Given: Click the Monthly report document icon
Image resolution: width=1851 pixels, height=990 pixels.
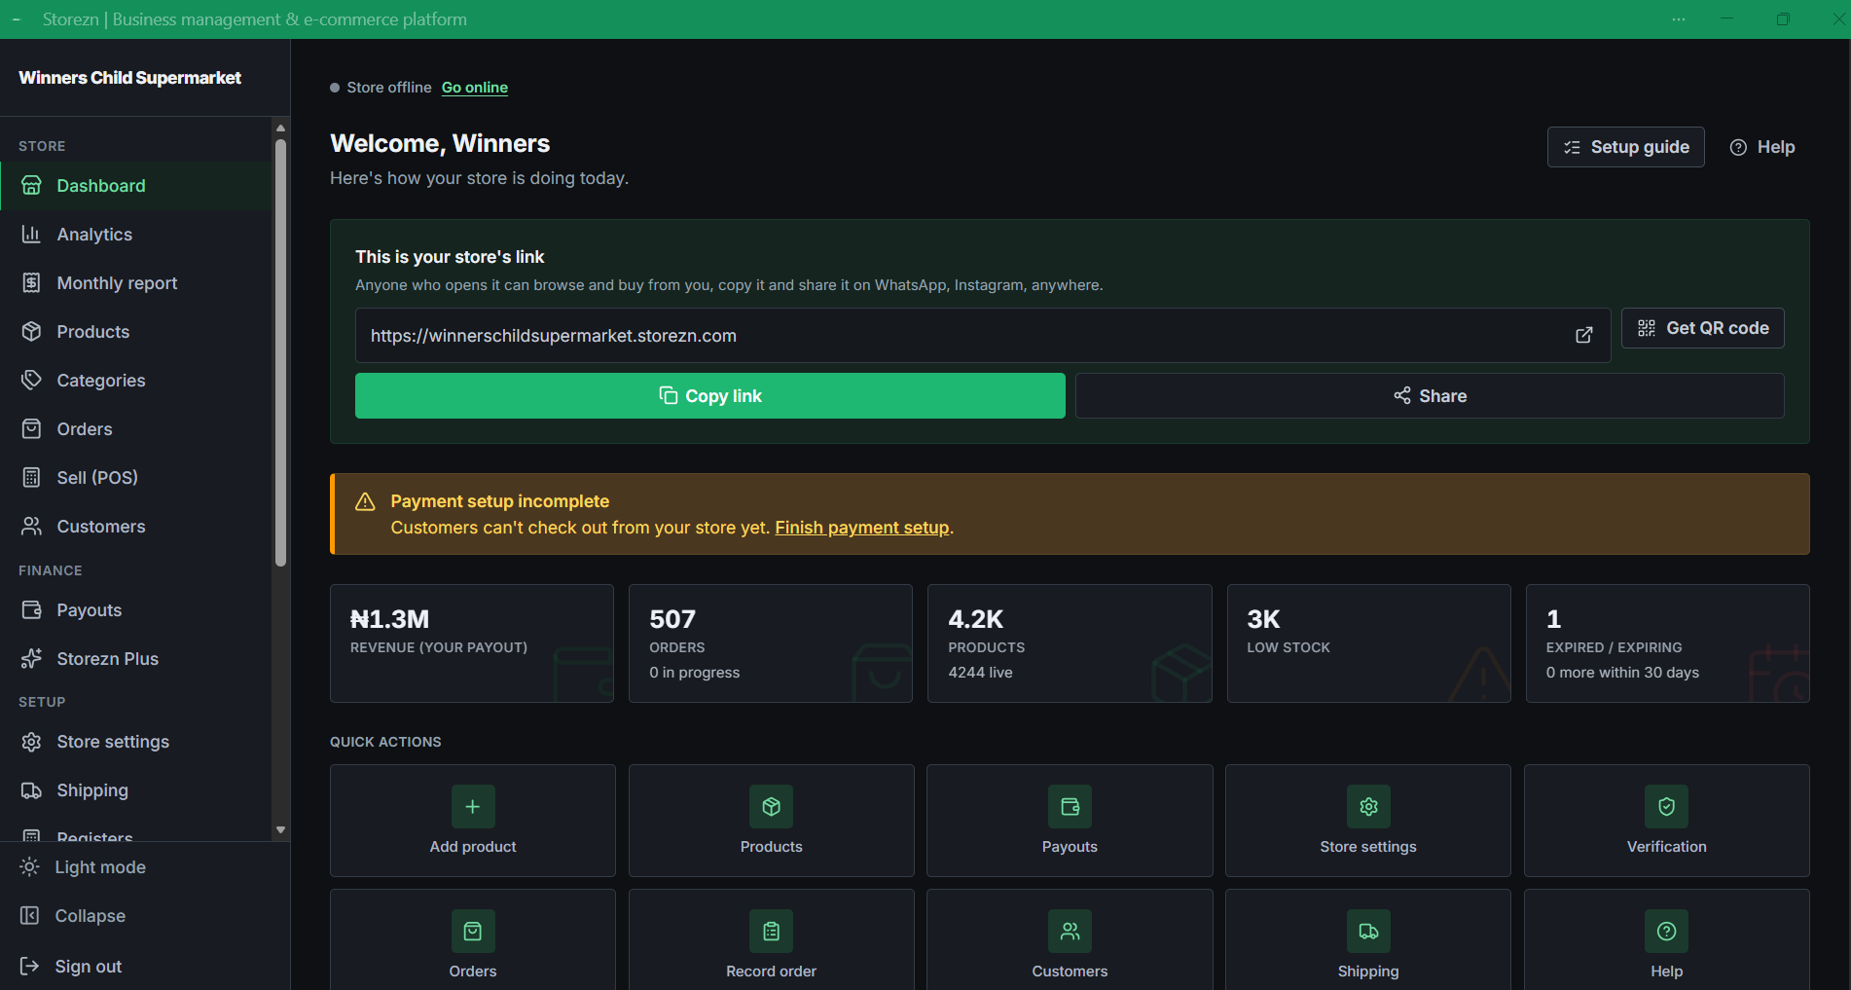Looking at the screenshot, I should click(x=31, y=283).
